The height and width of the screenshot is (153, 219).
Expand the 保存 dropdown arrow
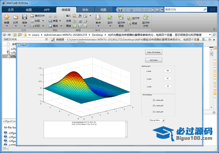point(25,26)
